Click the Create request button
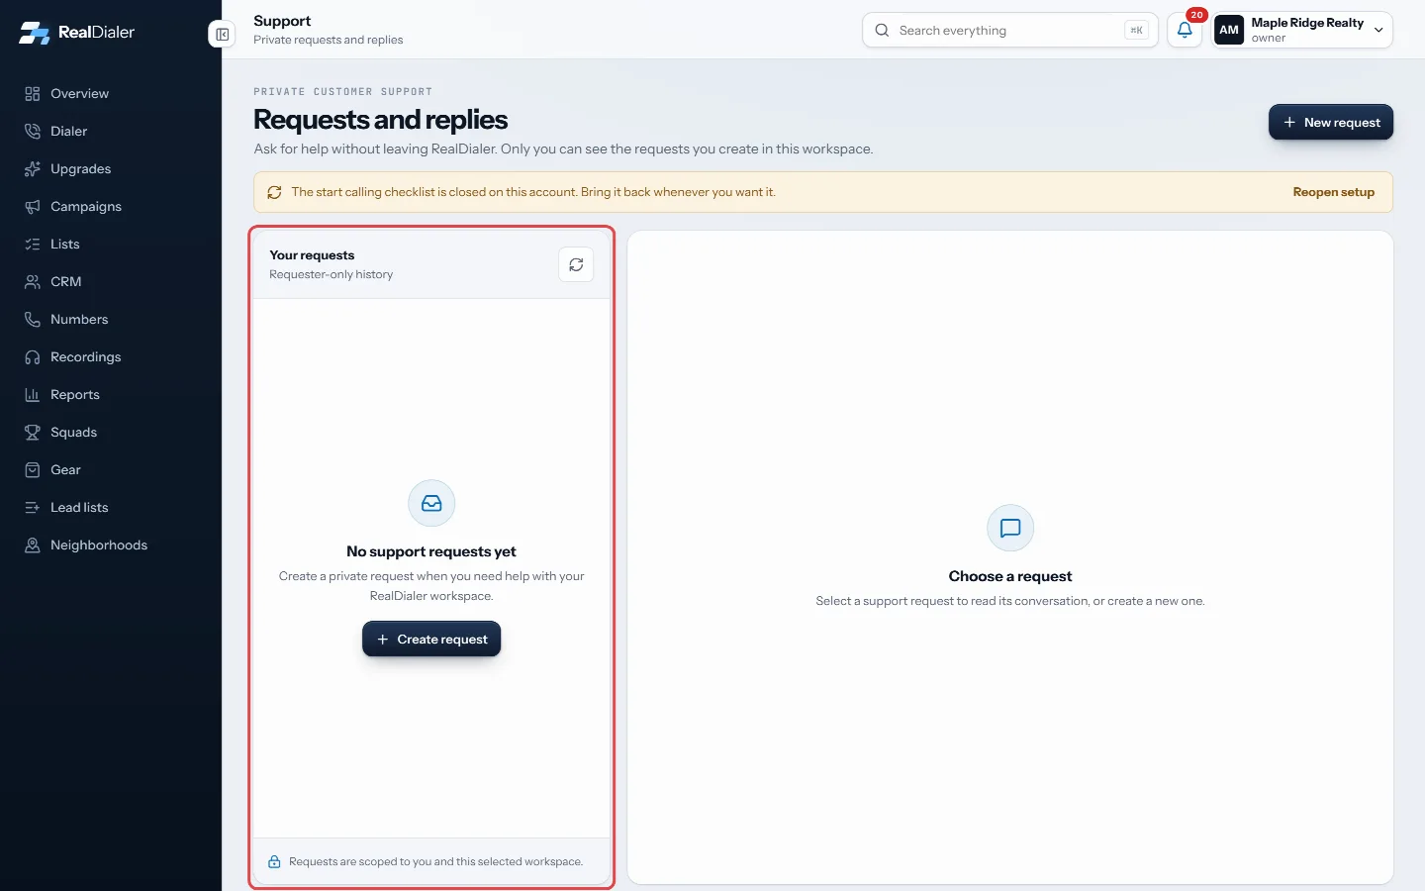This screenshot has height=891, width=1425. pos(431,639)
